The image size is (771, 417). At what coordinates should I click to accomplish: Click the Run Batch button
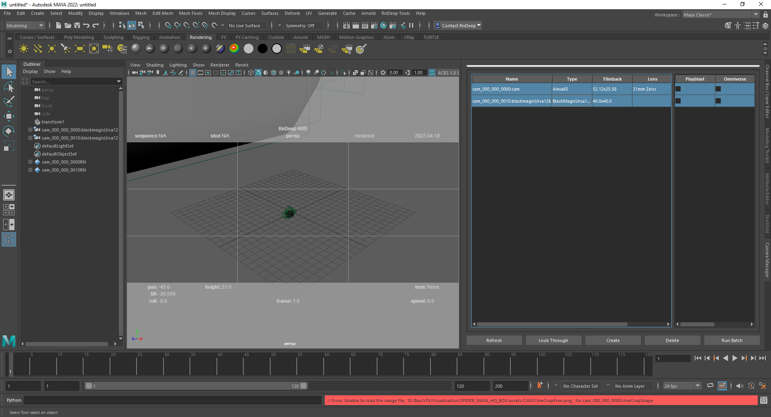[x=732, y=340]
